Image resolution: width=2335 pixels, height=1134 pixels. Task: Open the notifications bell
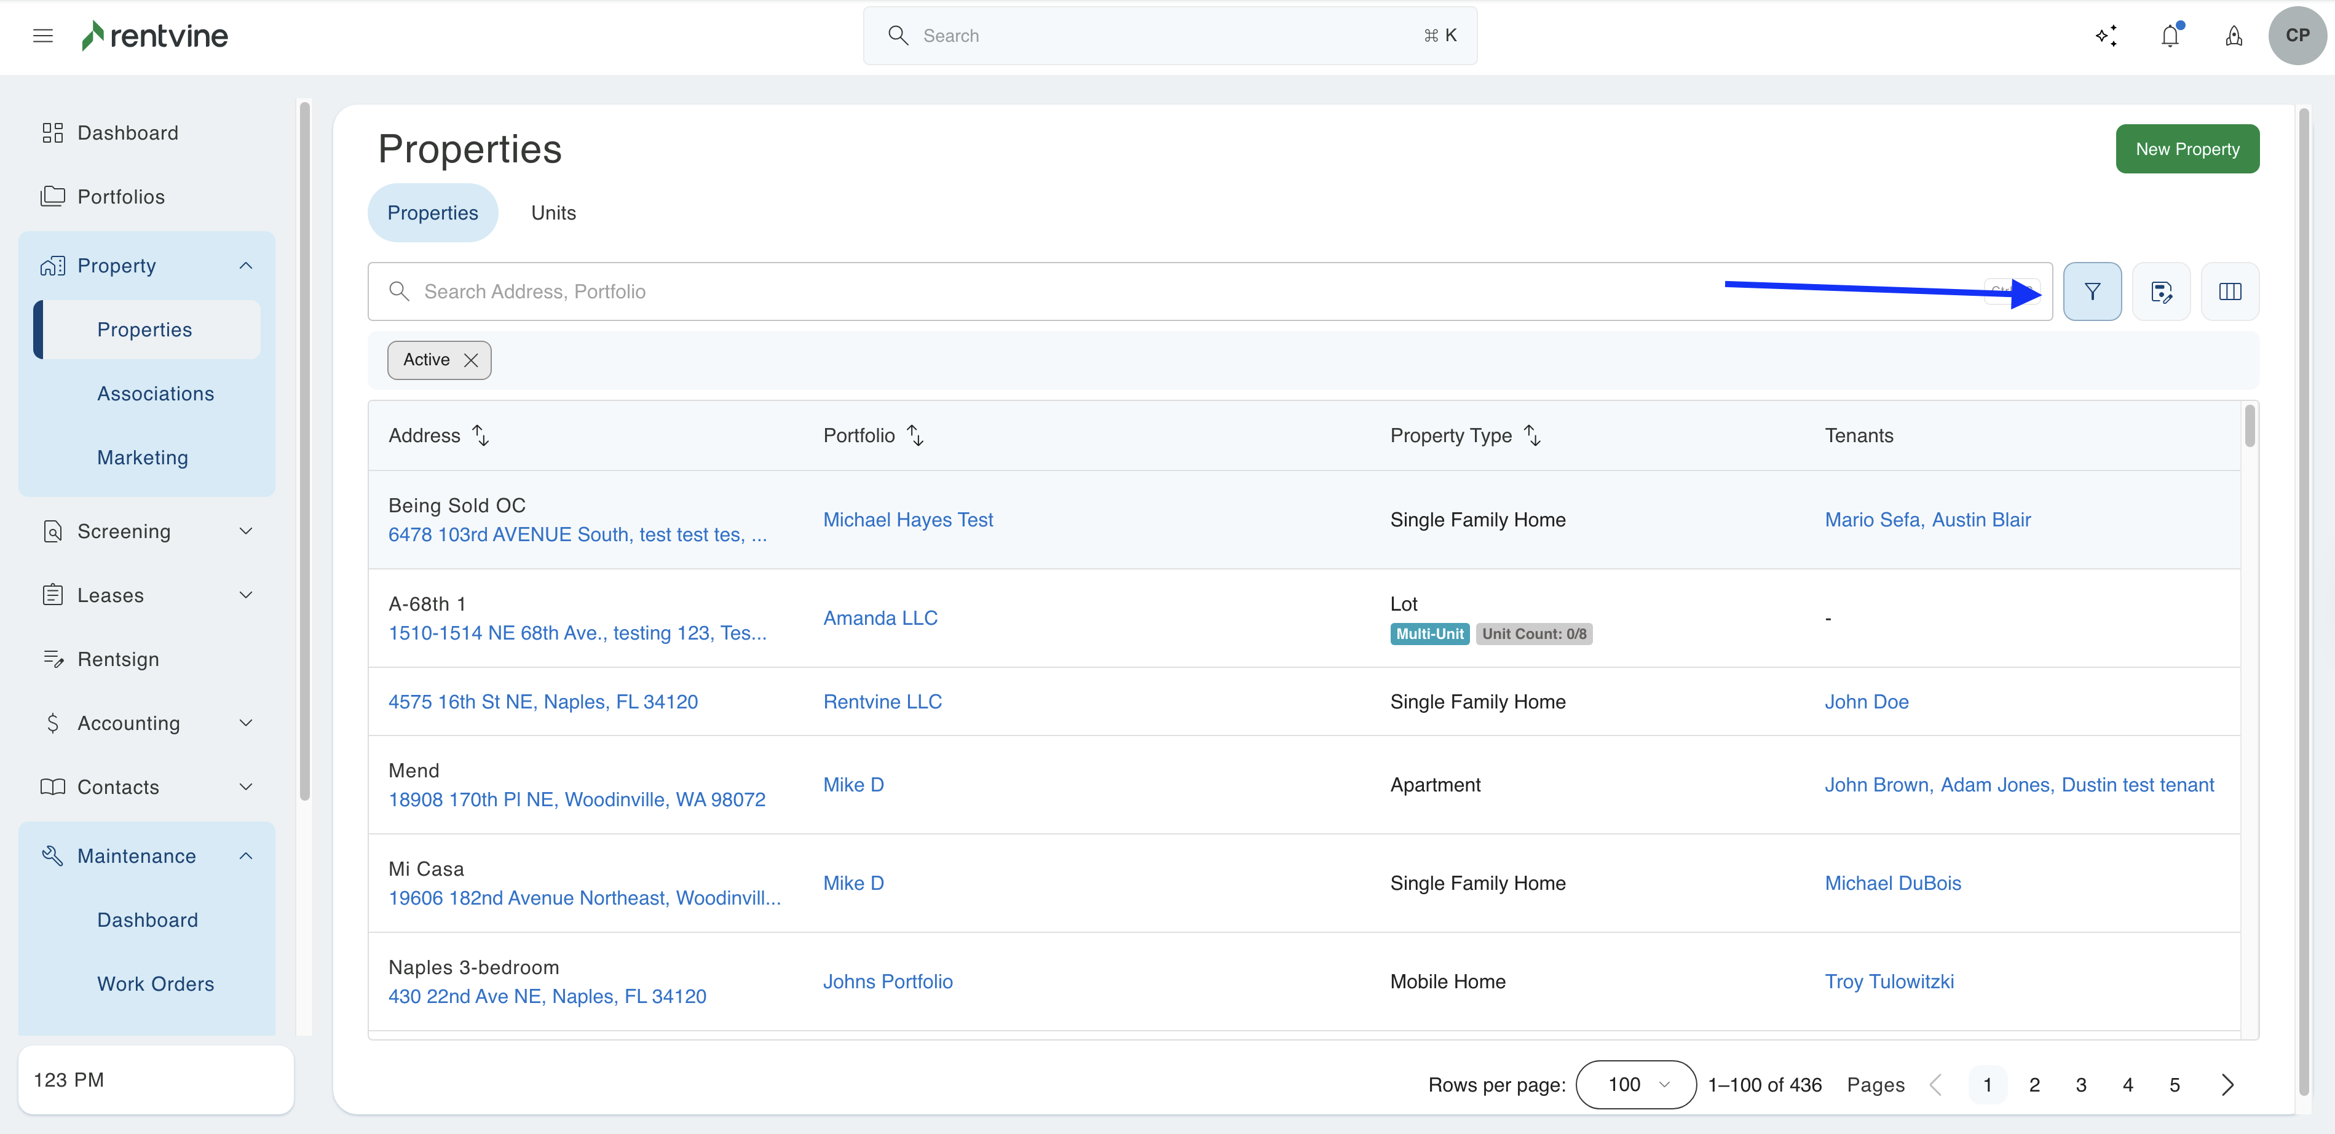coord(2169,35)
